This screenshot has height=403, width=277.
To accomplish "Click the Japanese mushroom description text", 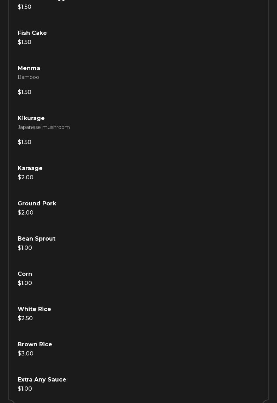I will click(x=44, y=128).
